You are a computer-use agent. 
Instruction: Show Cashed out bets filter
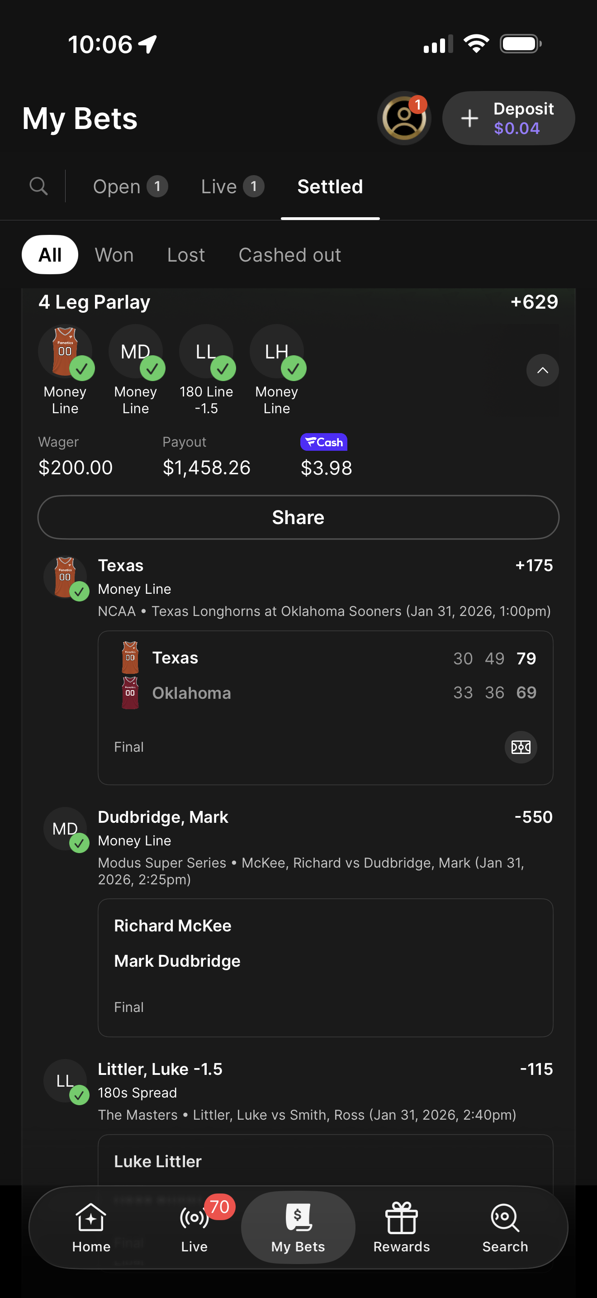289,255
